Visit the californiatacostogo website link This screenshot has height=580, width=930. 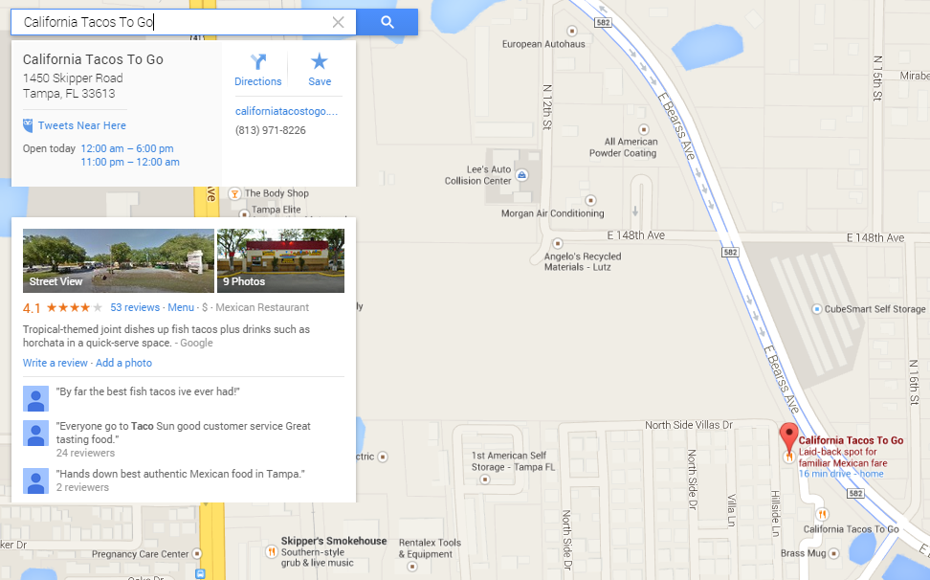pyautogui.click(x=286, y=111)
